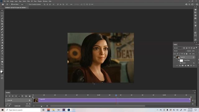Enable the Auto-Select checkbox
199x112 pixels.
12,4
